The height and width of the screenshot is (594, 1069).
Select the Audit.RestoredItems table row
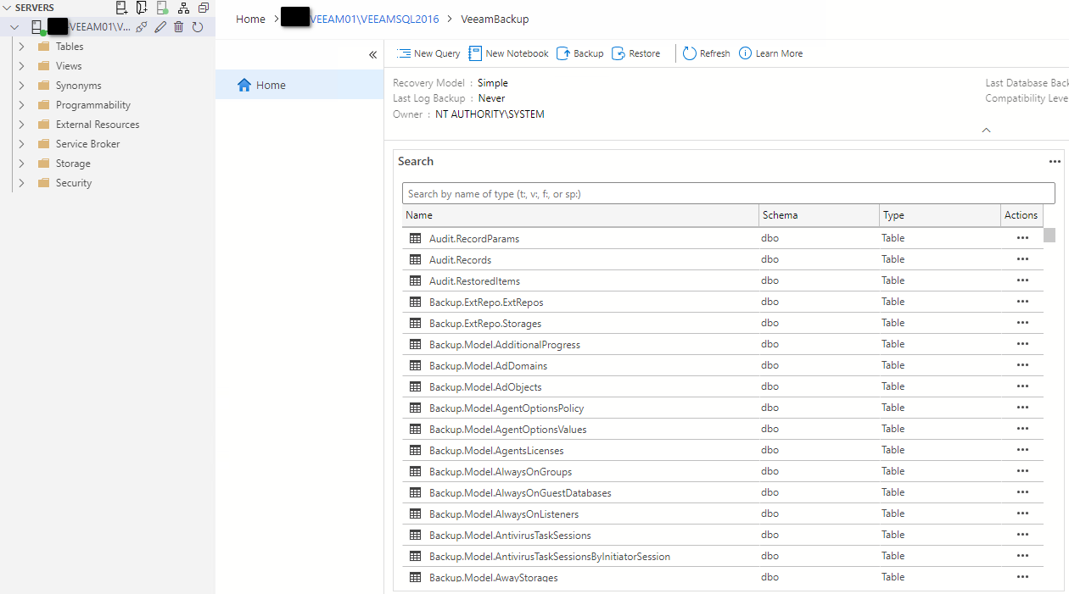(723, 280)
